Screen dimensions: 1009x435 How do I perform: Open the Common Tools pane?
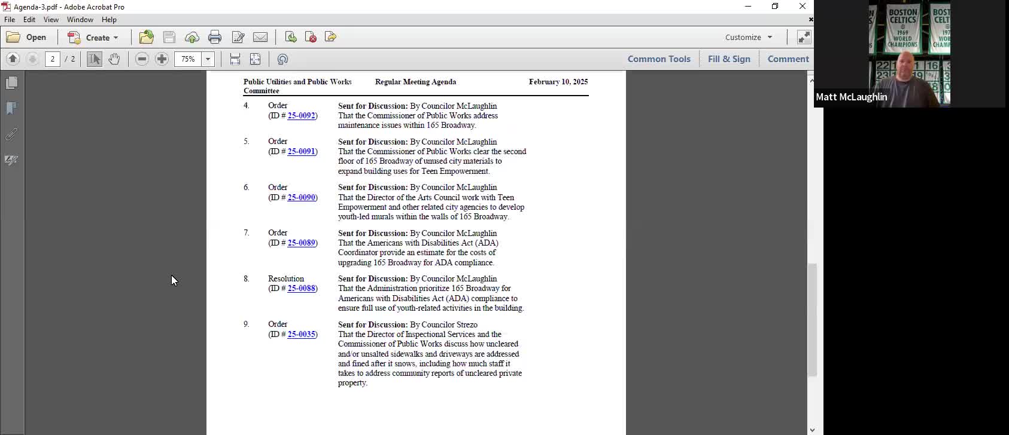(x=659, y=59)
